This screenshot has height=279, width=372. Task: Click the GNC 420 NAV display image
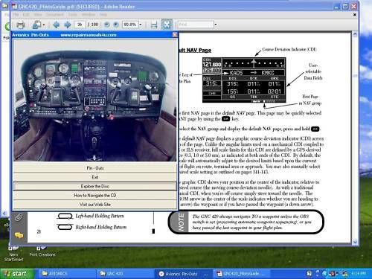click(244, 80)
